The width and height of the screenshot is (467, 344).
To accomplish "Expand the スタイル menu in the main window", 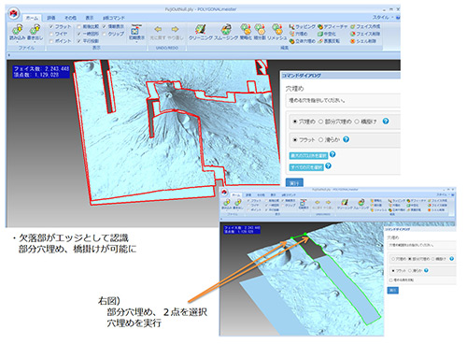I will pos(382,18).
